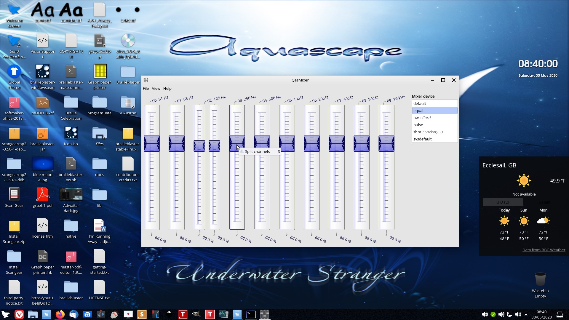569x320 pixels.
Task: Click the Data from BBC Weather link
Action: [x=544, y=250]
